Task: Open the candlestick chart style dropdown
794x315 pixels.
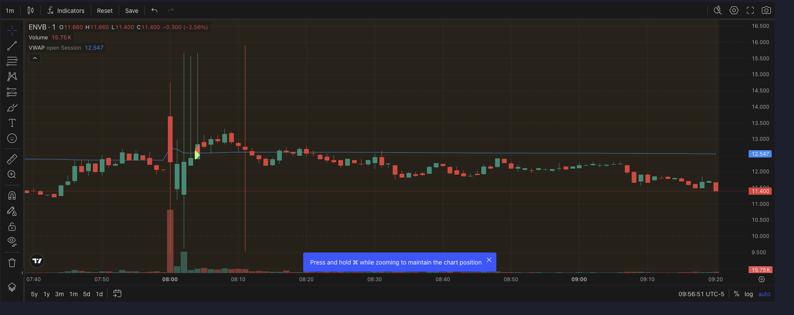Action: click(30, 10)
